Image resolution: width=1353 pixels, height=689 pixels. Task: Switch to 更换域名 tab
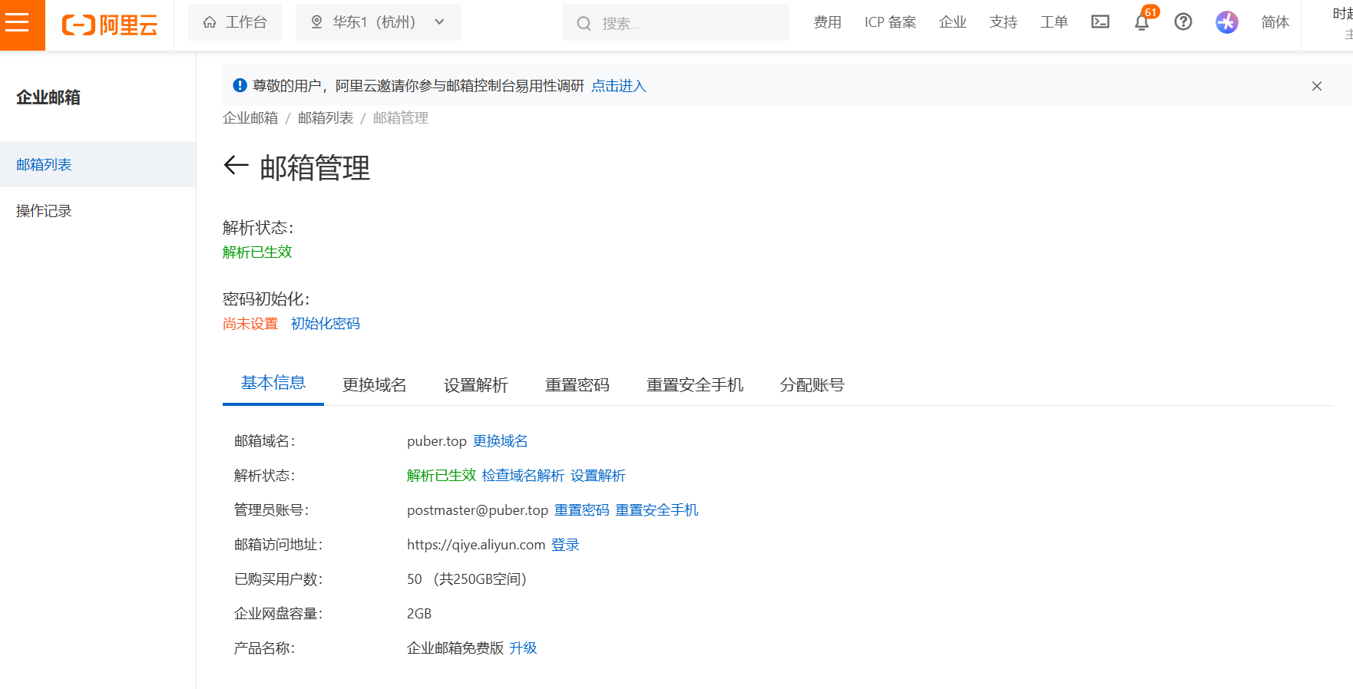(x=375, y=384)
